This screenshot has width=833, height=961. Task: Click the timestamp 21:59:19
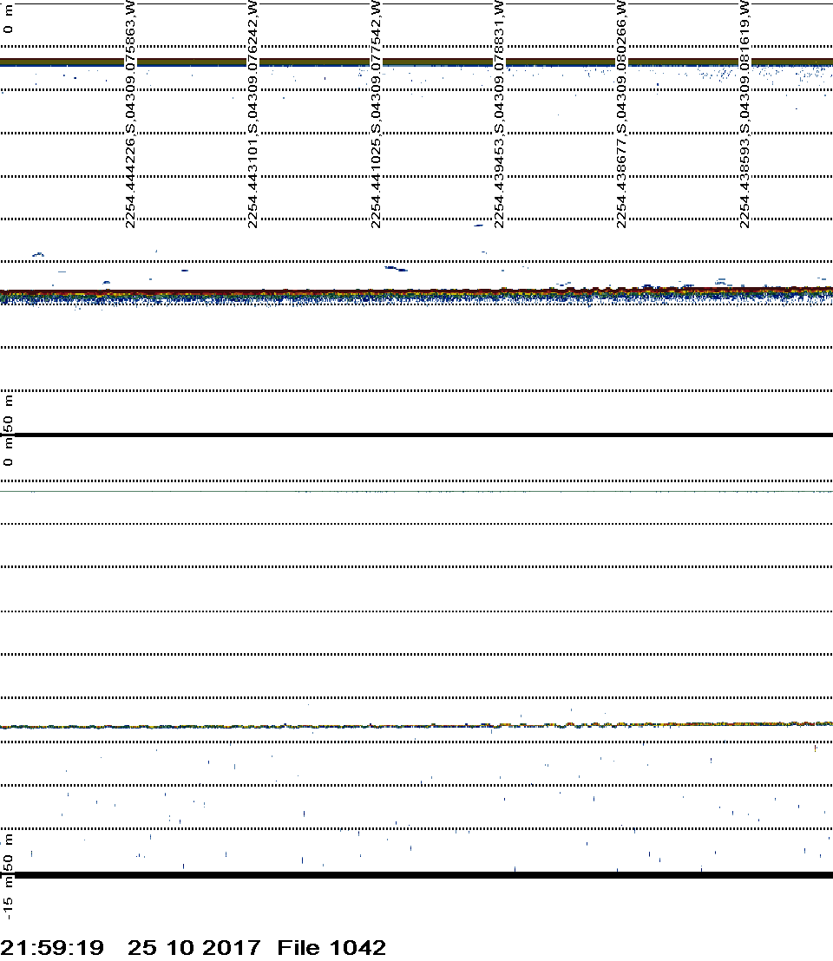coord(52,947)
